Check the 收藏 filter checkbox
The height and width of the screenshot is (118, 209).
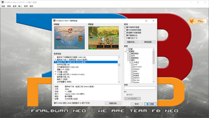click(x=128, y=49)
